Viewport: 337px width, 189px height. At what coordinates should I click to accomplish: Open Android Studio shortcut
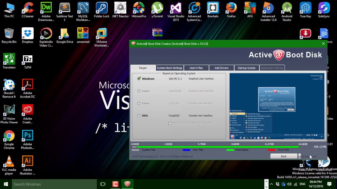287,12
